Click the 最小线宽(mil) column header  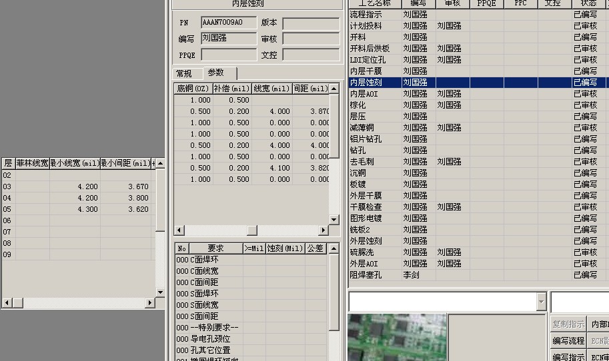(75, 163)
